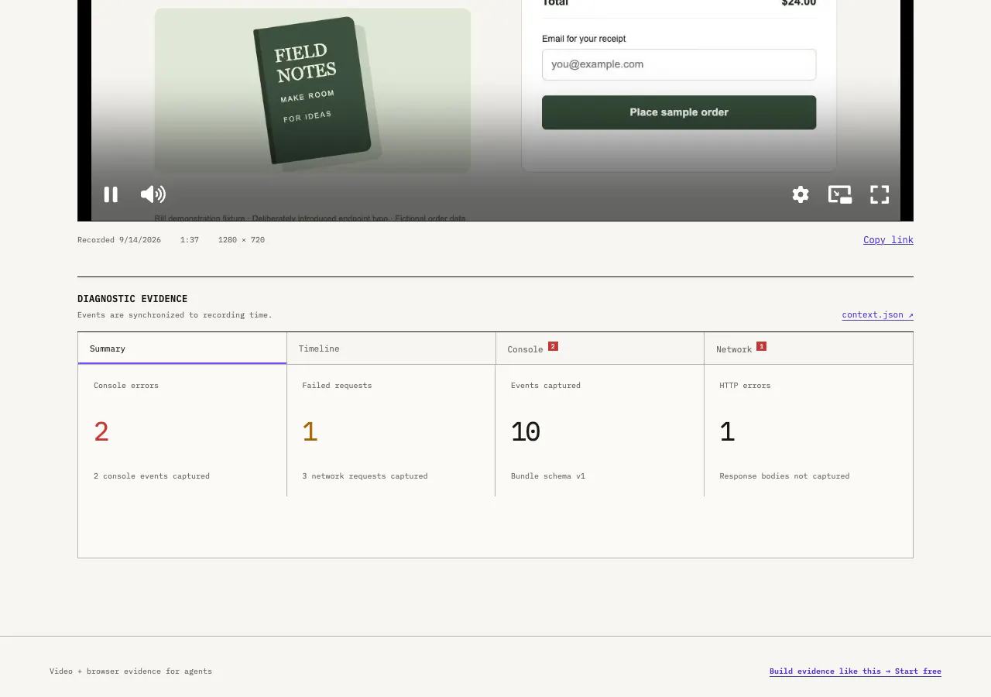Follow Build evidence like this Start free link
Viewport: 991px width, 697px height.
(856, 671)
